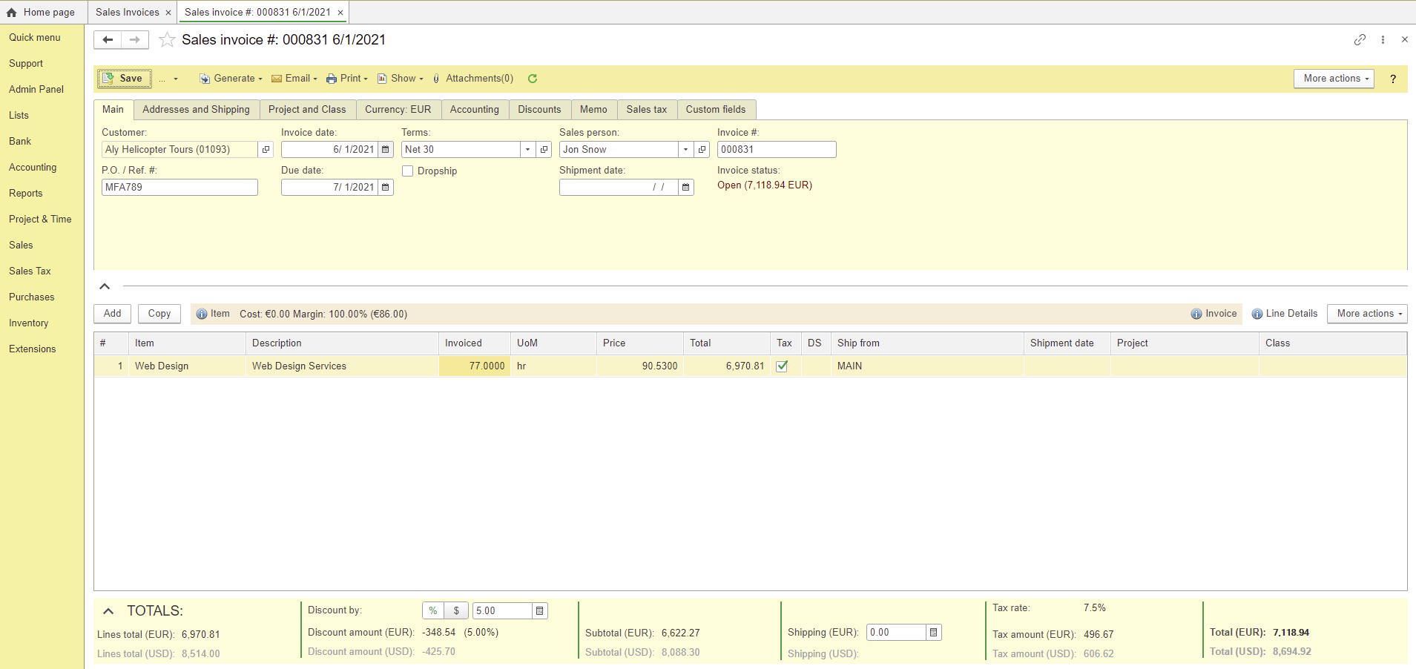This screenshot has height=669, width=1416.
Task: Copy link using the chain icon
Action: point(1360,40)
